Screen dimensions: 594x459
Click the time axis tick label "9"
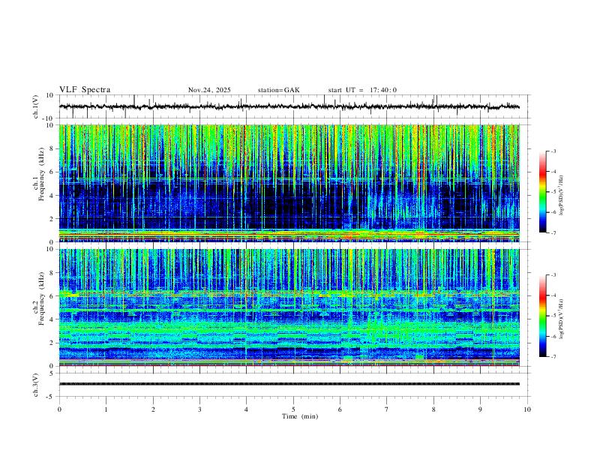(480, 409)
